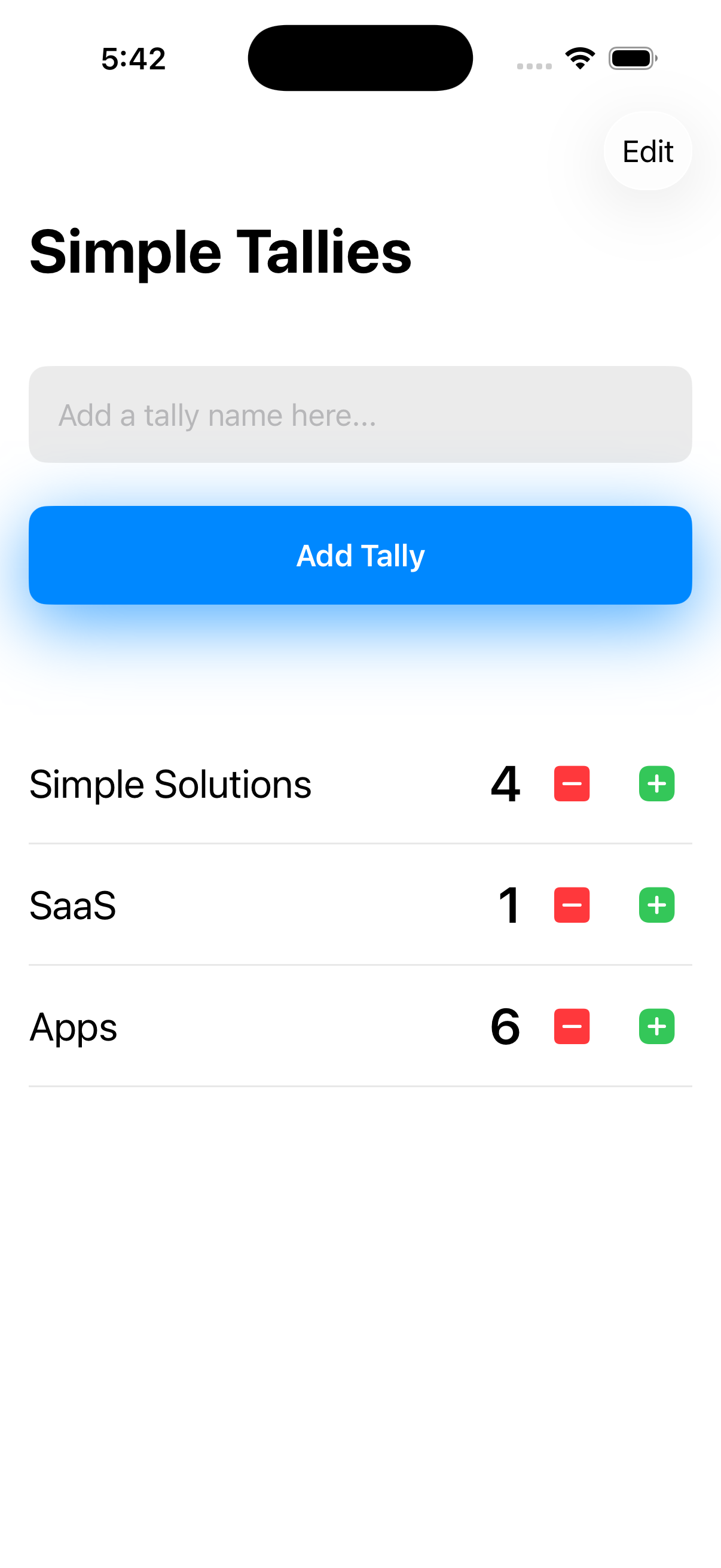Tap the tally name input field

tap(360, 414)
